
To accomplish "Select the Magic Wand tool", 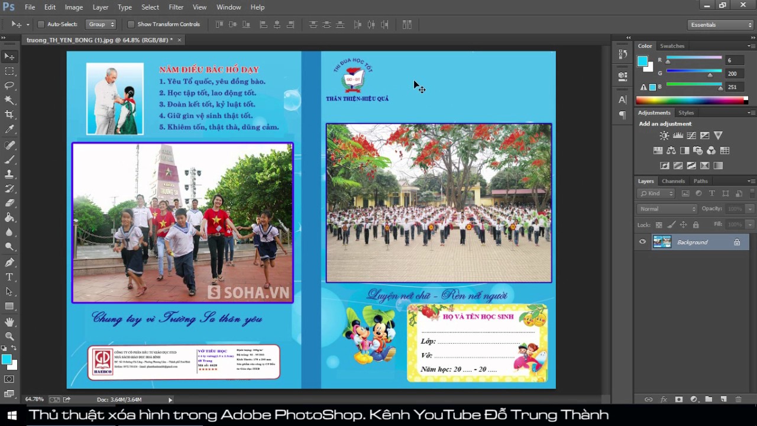I will pyautogui.click(x=9, y=100).
